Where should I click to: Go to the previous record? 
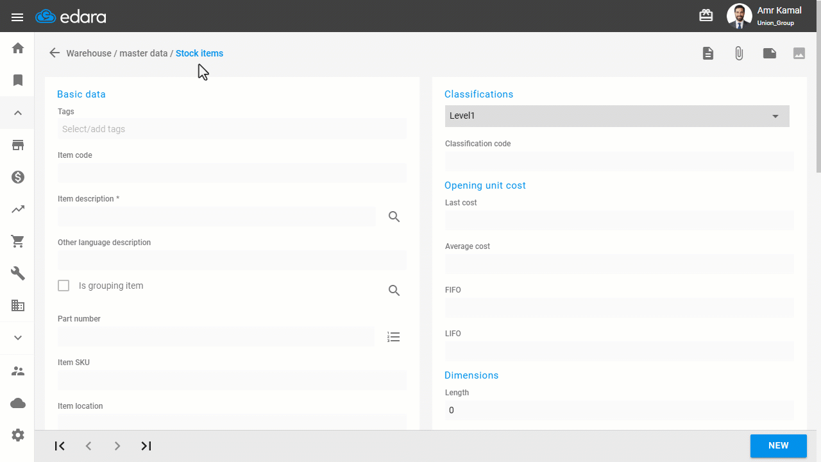[89, 446]
